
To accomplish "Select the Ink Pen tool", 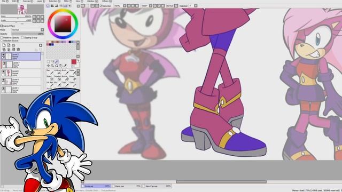I will 50,84.
